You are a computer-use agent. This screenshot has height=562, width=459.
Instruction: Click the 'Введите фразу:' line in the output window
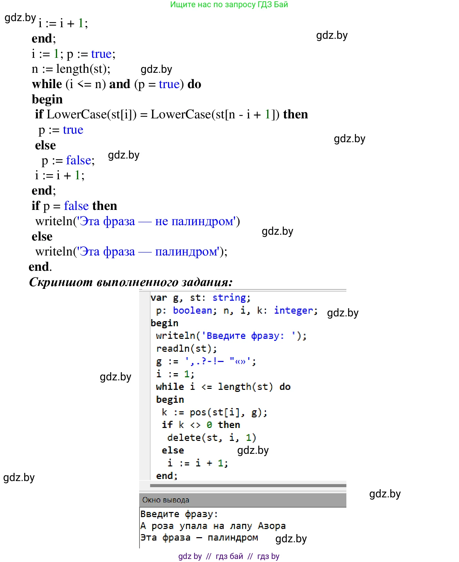point(179,514)
